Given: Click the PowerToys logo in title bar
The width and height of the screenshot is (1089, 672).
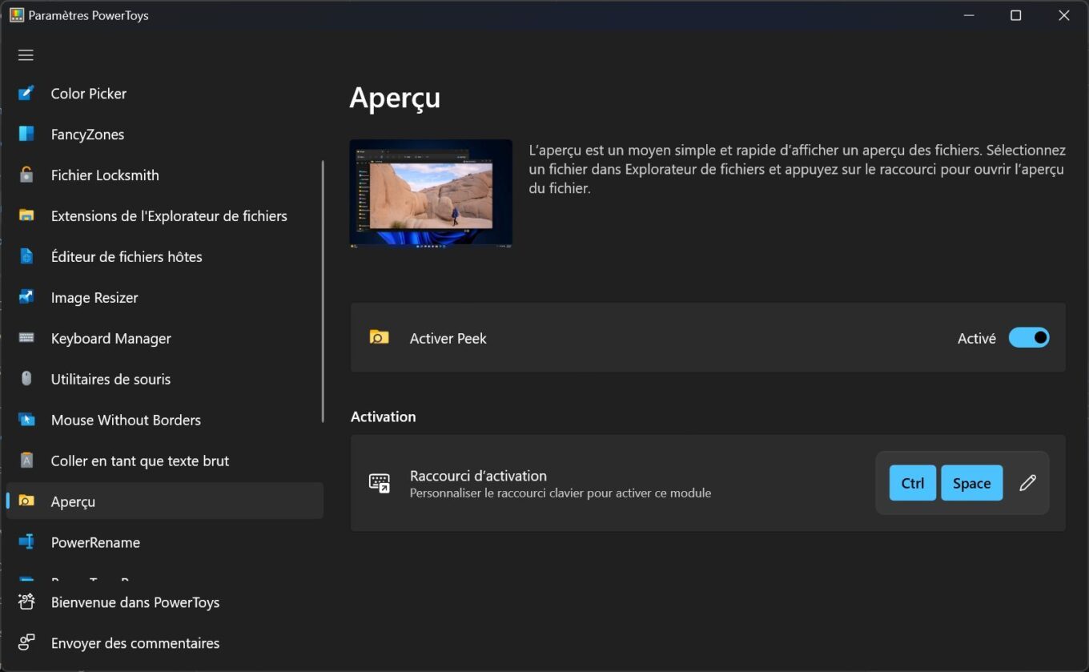Looking at the screenshot, I should coord(16,15).
